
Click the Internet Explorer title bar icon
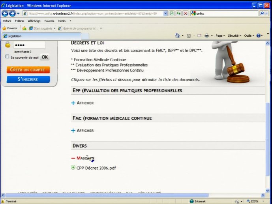pos(3,6)
